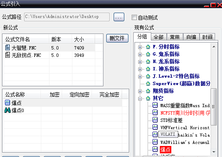The height and width of the screenshot is (157, 222).
Task: Expand the H.龙系指标 tree node
Action: 140,62
